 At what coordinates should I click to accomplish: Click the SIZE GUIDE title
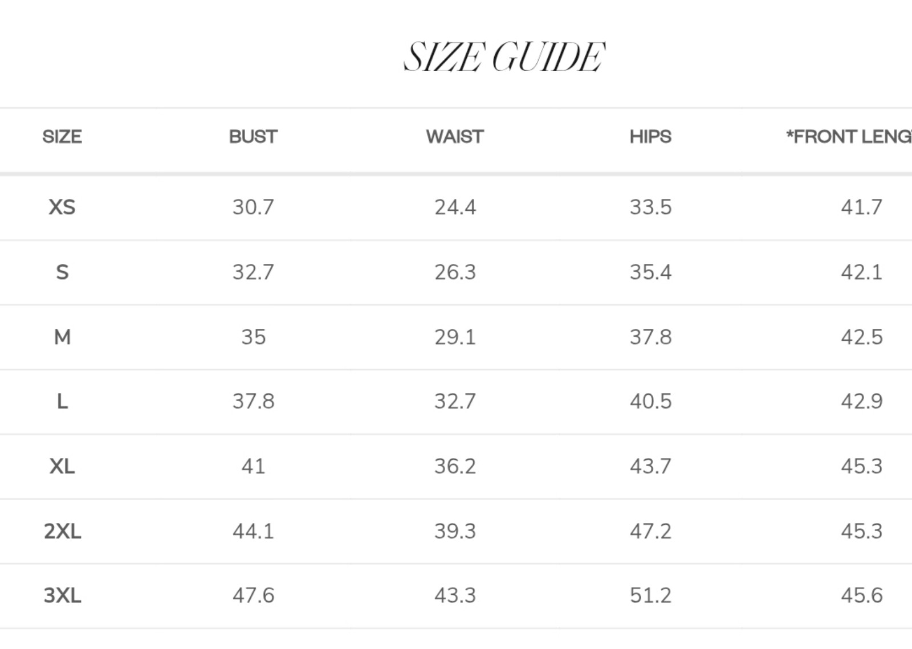[x=504, y=57]
